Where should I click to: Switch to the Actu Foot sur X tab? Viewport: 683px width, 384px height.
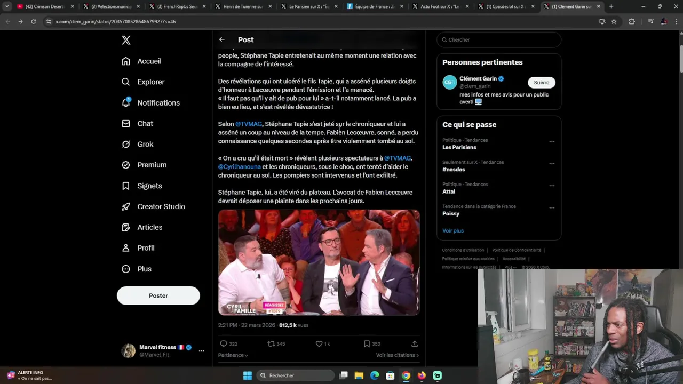(x=441, y=6)
